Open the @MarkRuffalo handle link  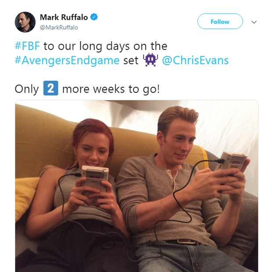click(59, 27)
